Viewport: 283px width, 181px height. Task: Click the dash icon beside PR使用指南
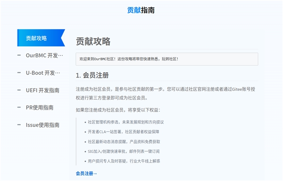pyautogui.click(x=19, y=107)
